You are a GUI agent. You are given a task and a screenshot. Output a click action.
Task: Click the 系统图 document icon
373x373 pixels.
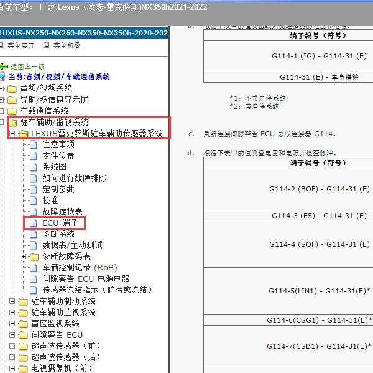34,167
